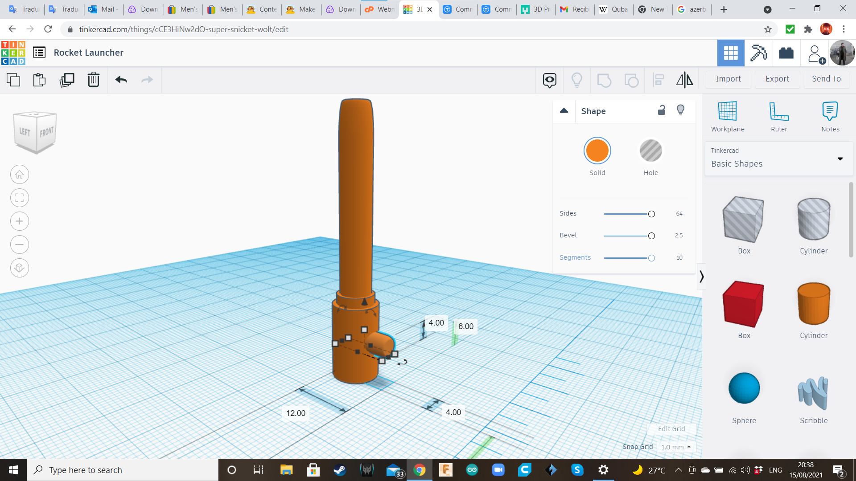Viewport: 856px width, 481px height.
Task: Open the Basic Shapes category dropdown
Action: tap(841, 159)
